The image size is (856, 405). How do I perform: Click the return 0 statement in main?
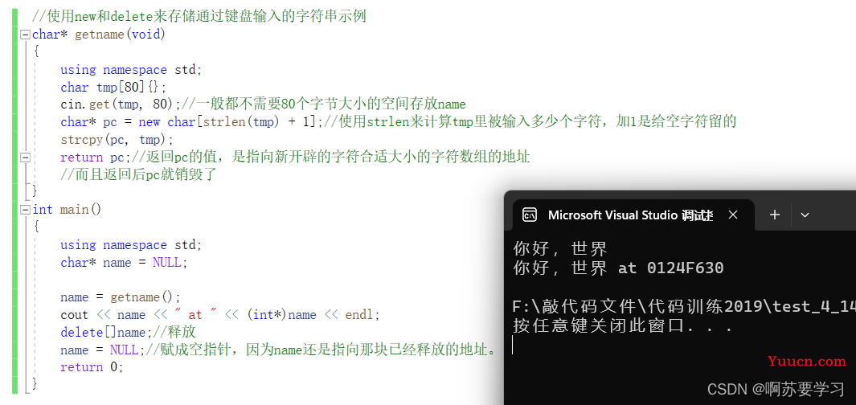point(92,366)
